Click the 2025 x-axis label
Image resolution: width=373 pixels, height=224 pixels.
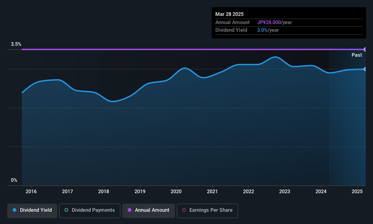(x=357, y=191)
